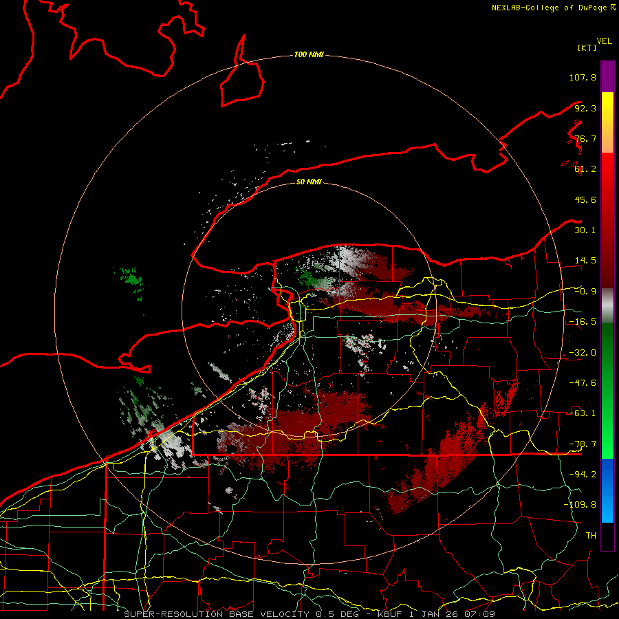Click the red segment of the velocity color bar
The height and width of the screenshot is (619, 619).
pyautogui.click(x=607, y=220)
